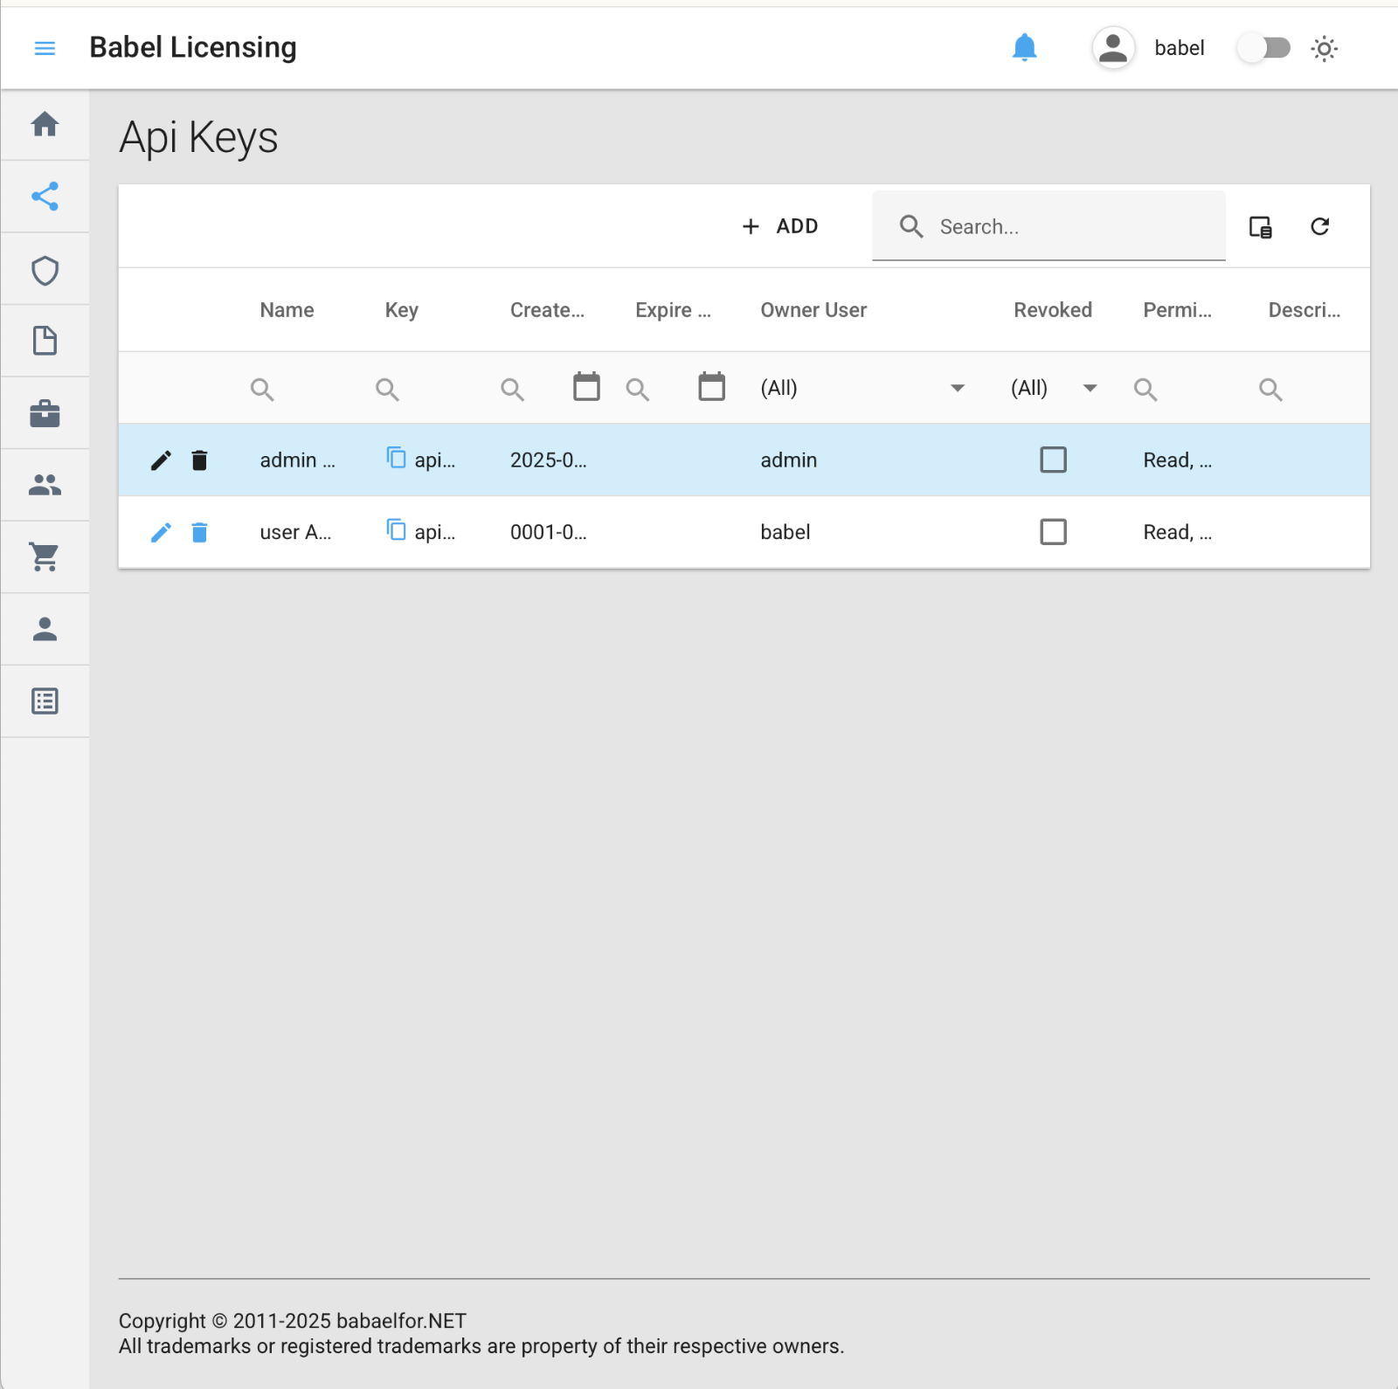Check Revoked box for babel key
This screenshot has width=1398, height=1389.
pyautogui.click(x=1053, y=532)
